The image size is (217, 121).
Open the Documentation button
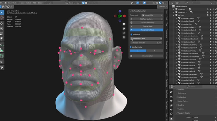click(146, 56)
